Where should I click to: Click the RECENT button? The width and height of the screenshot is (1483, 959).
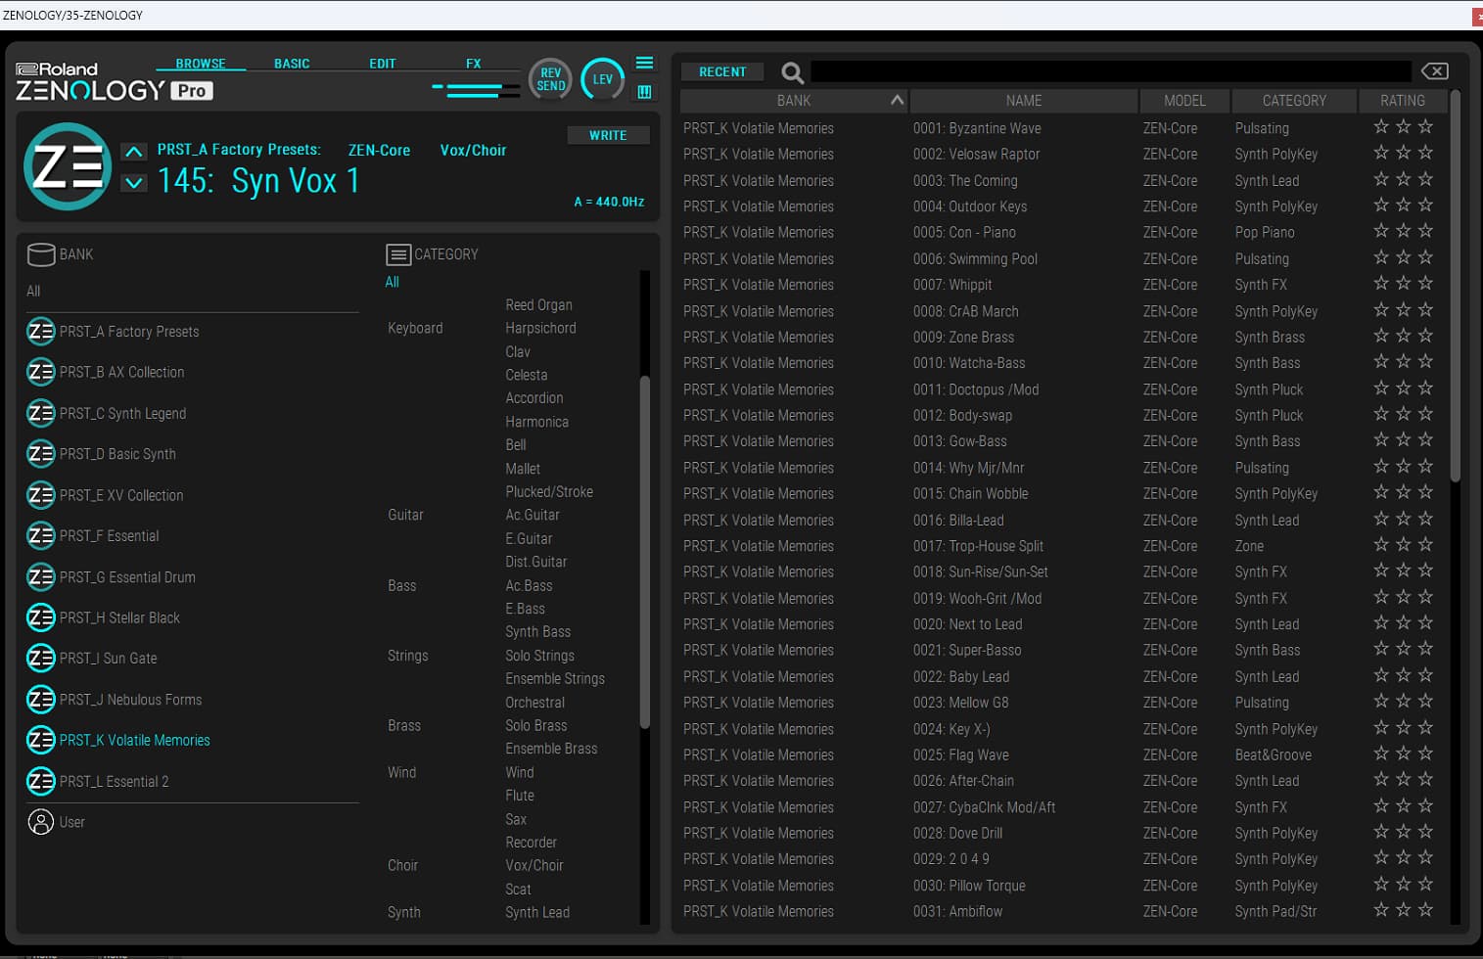[x=722, y=72]
